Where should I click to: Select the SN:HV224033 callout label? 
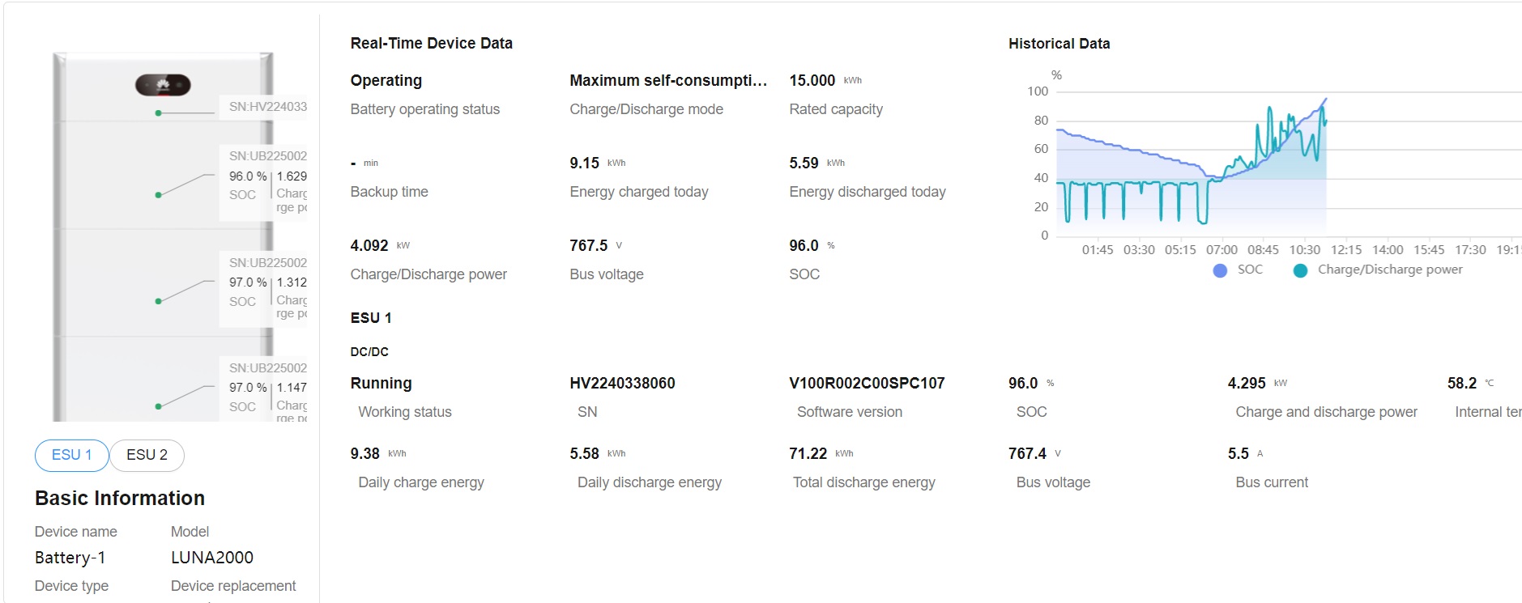click(x=267, y=107)
